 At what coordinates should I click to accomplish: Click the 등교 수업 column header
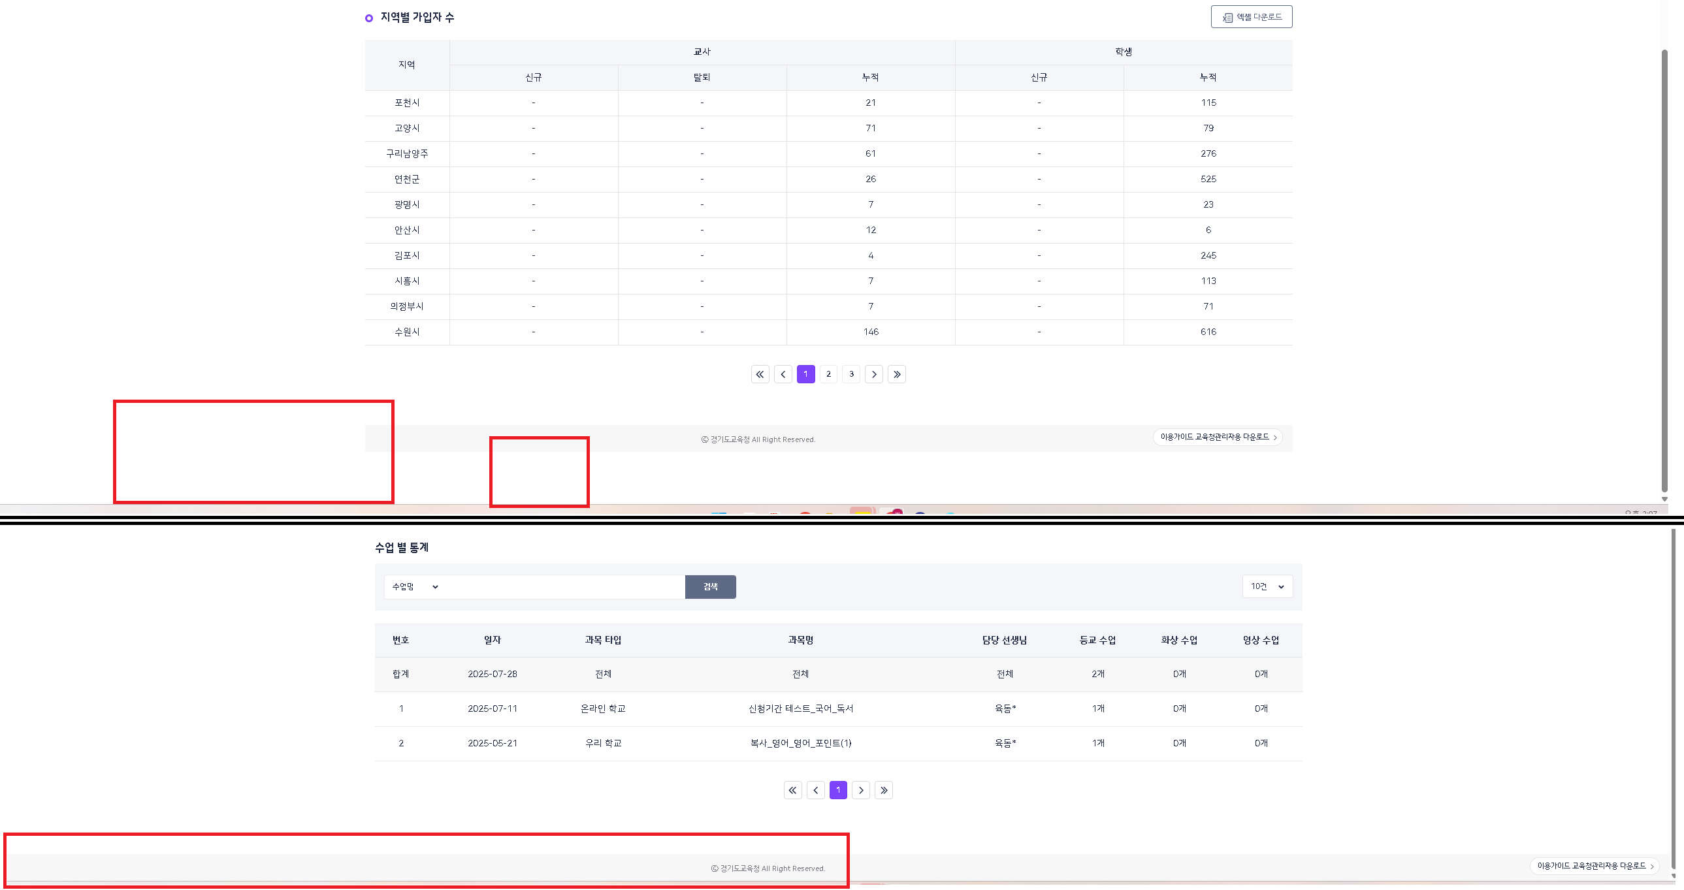point(1097,641)
